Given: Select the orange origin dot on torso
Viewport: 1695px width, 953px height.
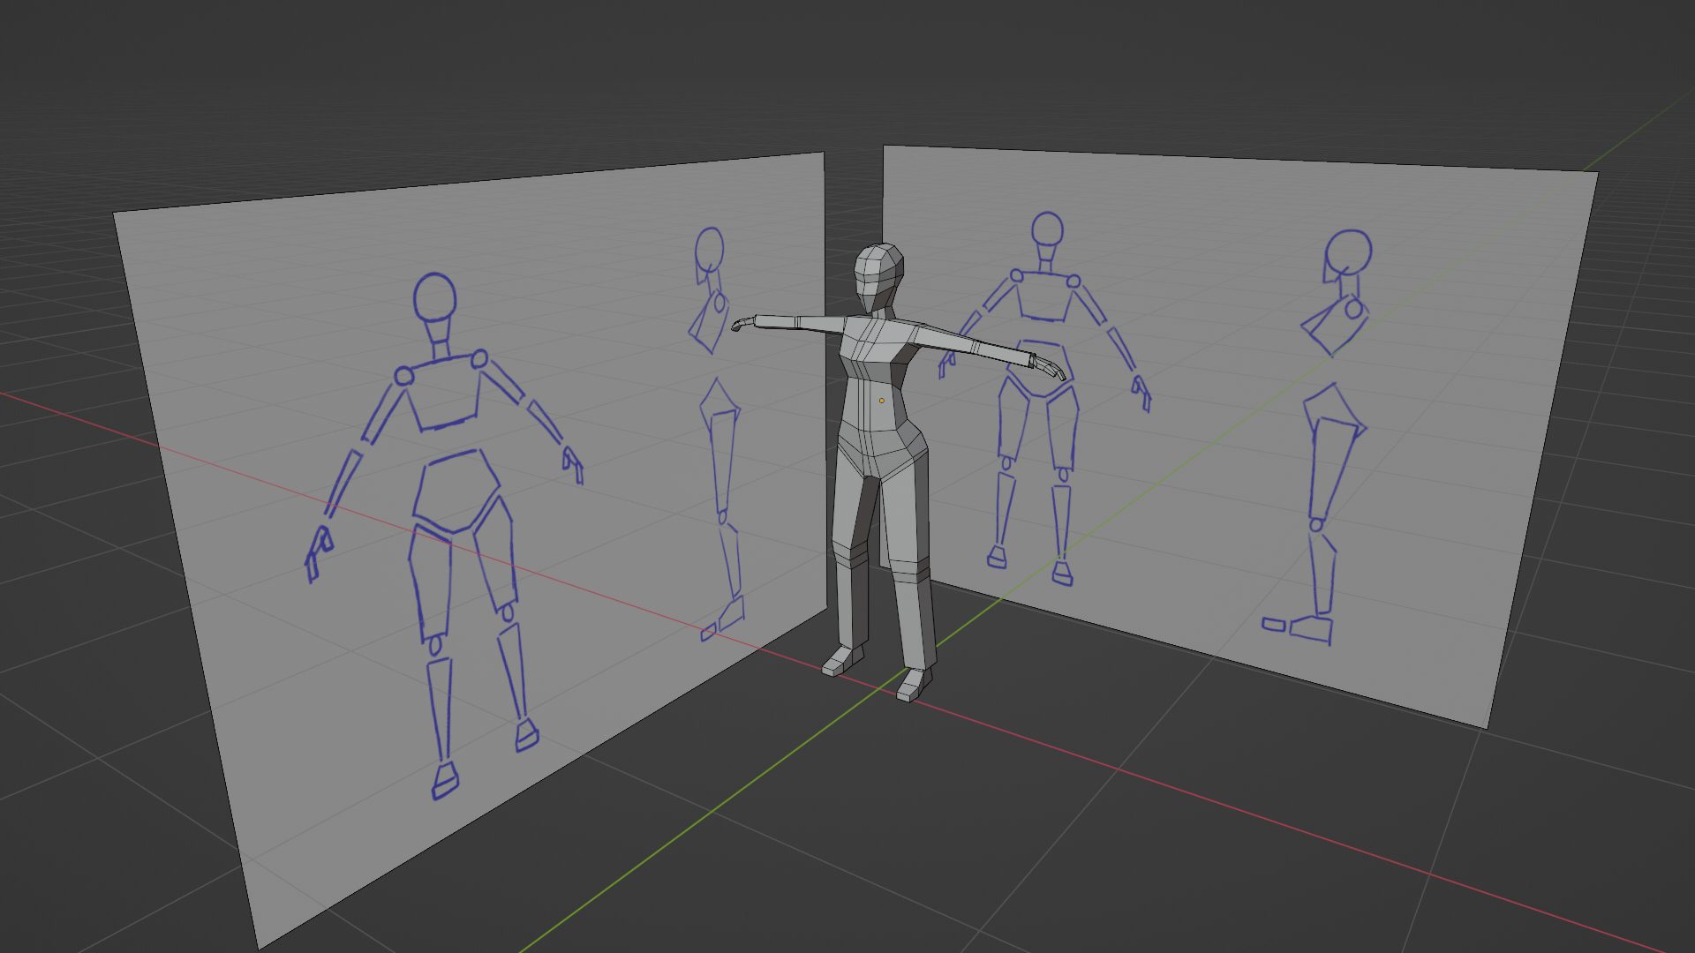Looking at the screenshot, I should pyautogui.click(x=881, y=401).
